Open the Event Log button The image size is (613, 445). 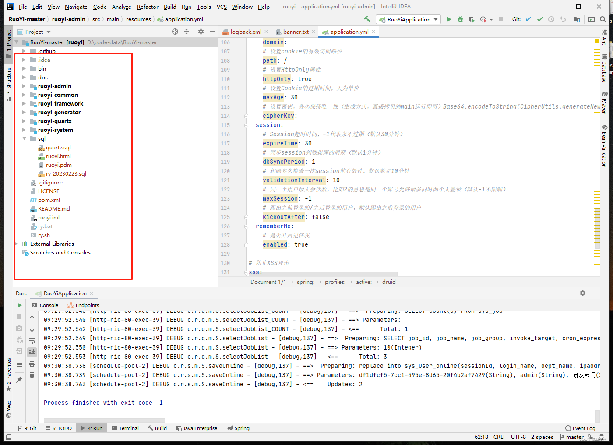click(x=580, y=428)
